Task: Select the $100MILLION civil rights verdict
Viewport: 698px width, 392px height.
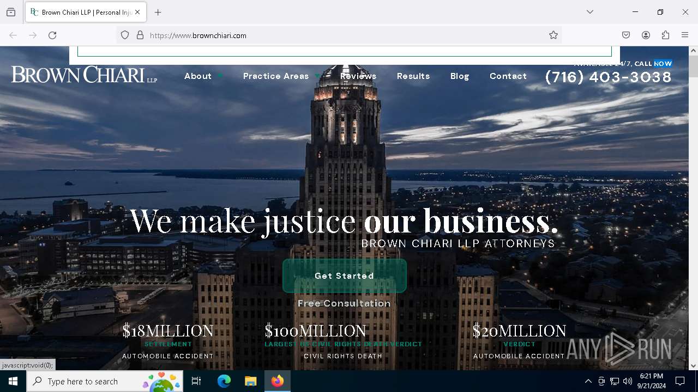Action: point(344,342)
